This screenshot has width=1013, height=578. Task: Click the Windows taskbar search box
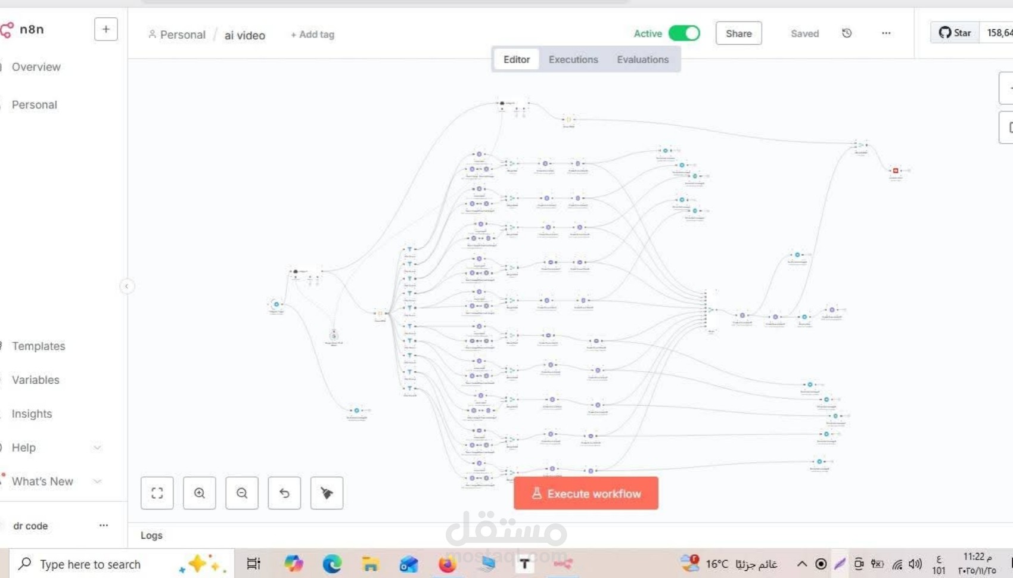pos(122,564)
